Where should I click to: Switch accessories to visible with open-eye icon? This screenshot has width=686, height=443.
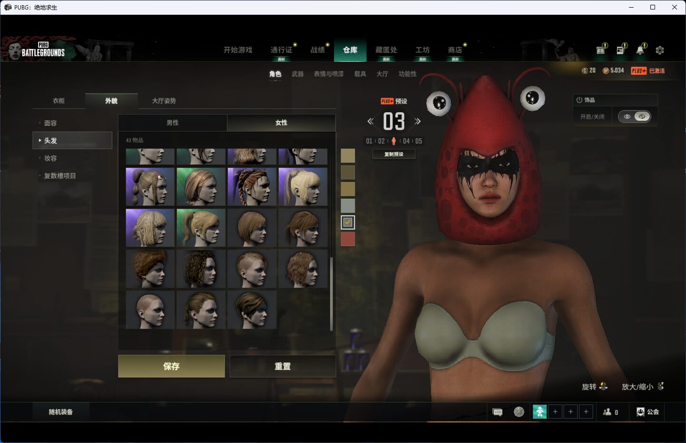coord(627,116)
